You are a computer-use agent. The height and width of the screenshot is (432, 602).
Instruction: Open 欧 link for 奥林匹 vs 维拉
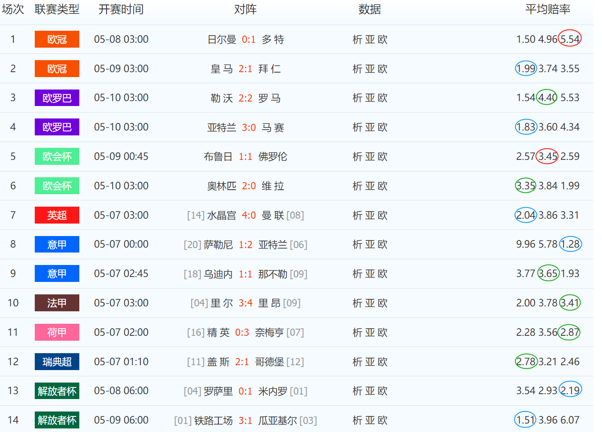point(382,186)
